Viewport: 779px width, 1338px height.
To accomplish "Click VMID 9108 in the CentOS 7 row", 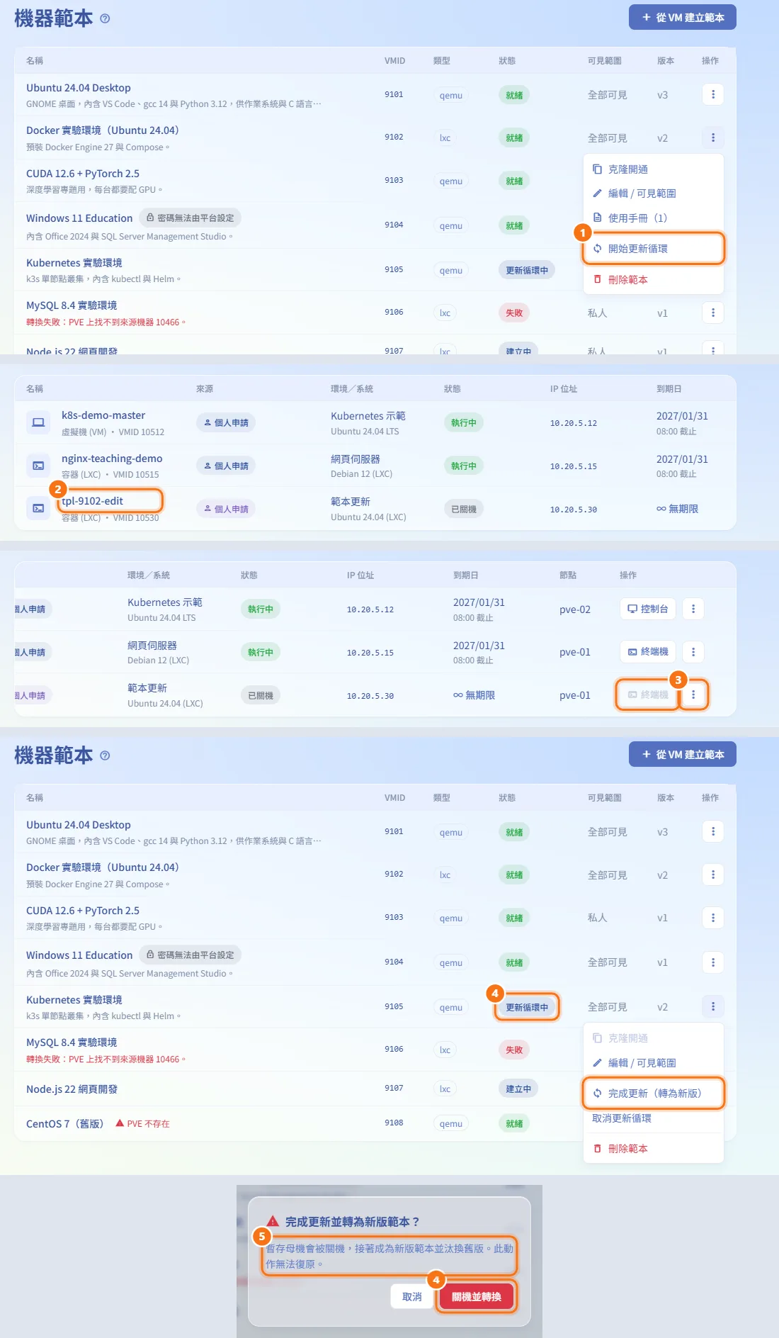I will [394, 1123].
